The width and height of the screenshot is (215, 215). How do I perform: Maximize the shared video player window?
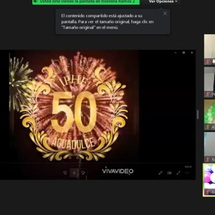pos(184,53)
